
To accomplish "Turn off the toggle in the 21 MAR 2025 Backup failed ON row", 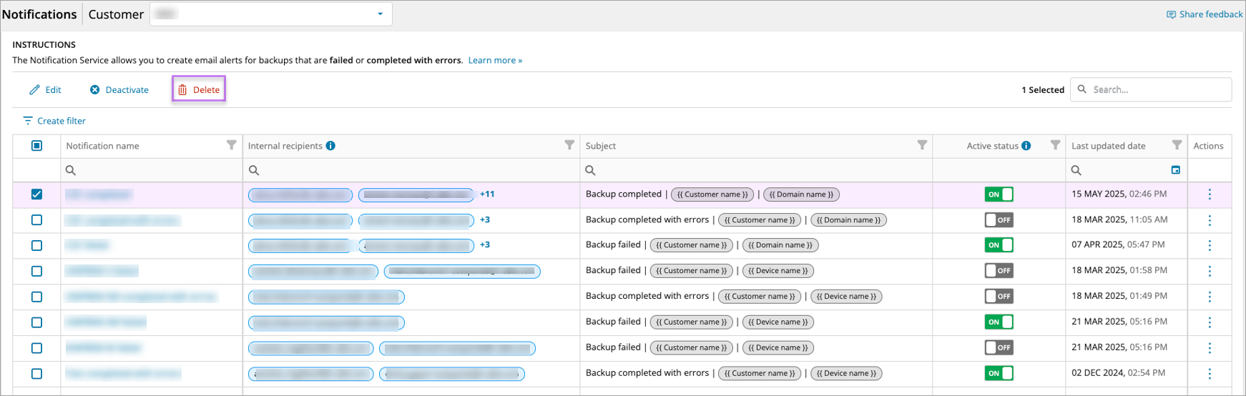I will (x=999, y=322).
